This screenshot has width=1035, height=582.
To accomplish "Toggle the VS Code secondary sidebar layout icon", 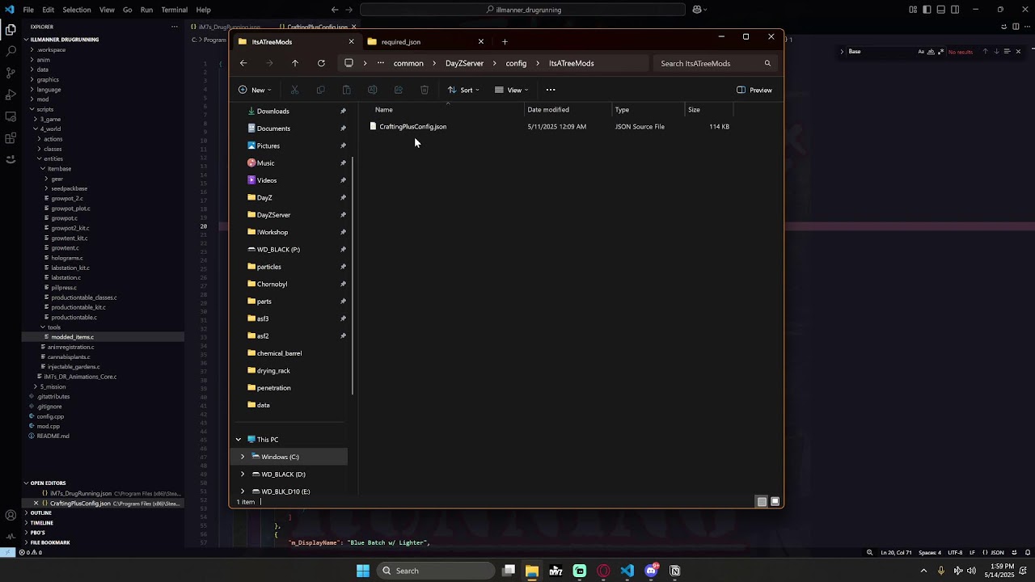I will point(955,10).
